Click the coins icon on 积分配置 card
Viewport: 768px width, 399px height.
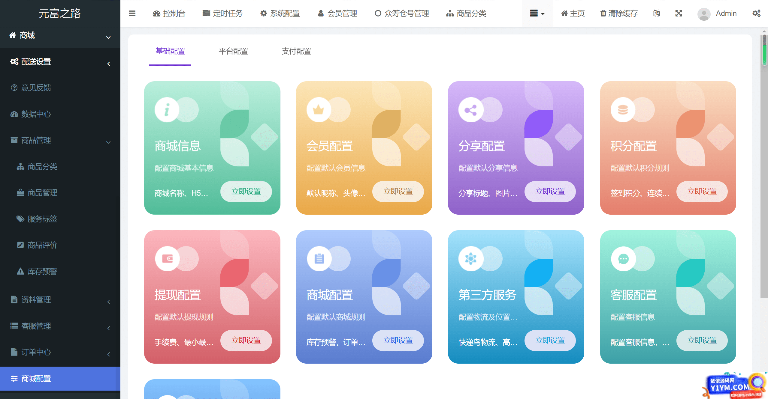click(x=623, y=110)
